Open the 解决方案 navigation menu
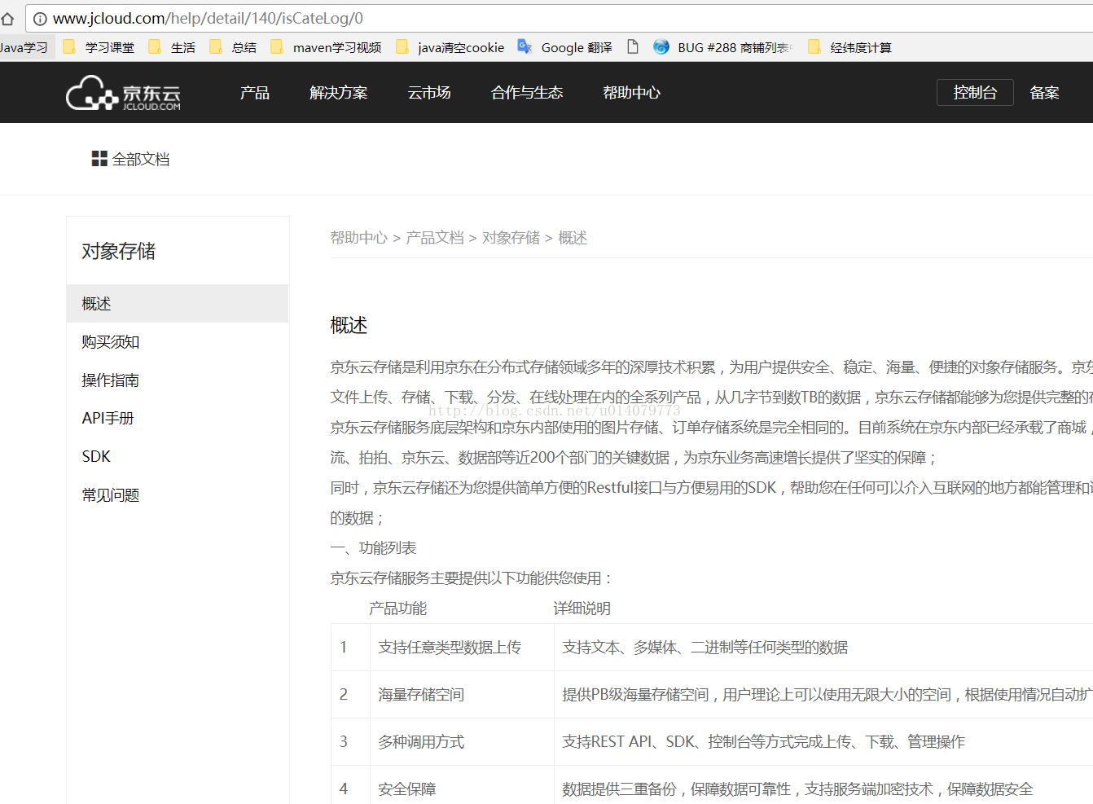The height and width of the screenshot is (804, 1093). point(339,93)
